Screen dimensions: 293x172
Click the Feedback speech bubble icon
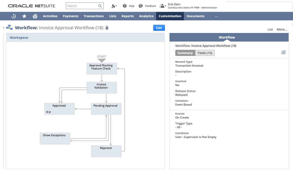click(x=141, y=6)
